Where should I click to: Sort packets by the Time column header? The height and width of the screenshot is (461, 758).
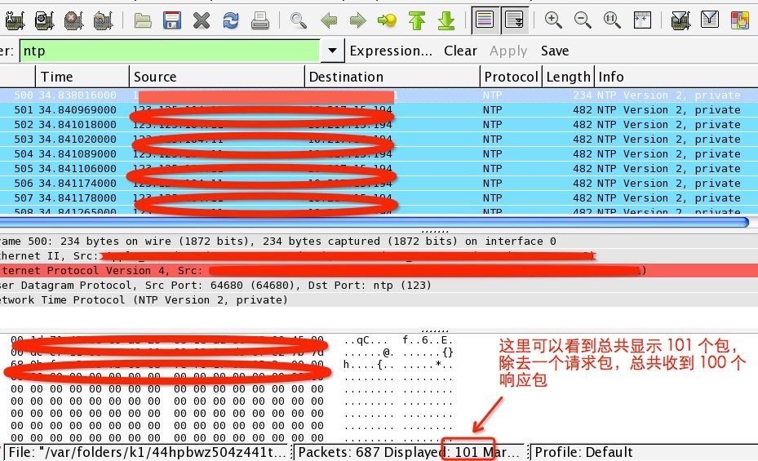pyautogui.click(x=82, y=77)
